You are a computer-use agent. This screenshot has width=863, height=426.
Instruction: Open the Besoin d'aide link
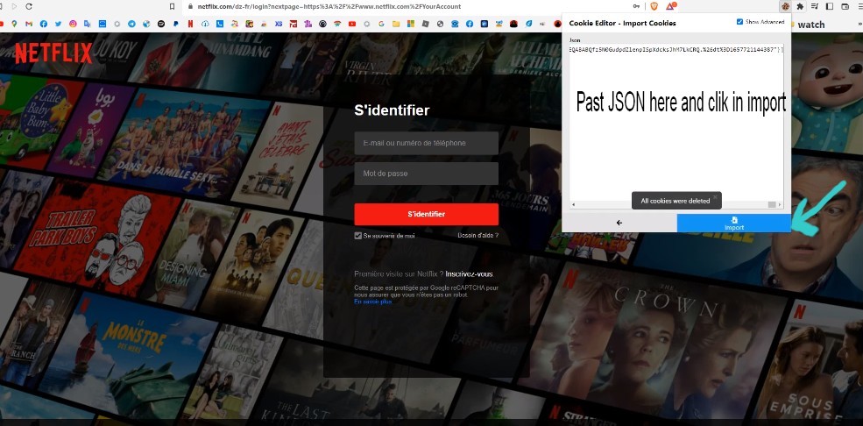point(477,235)
